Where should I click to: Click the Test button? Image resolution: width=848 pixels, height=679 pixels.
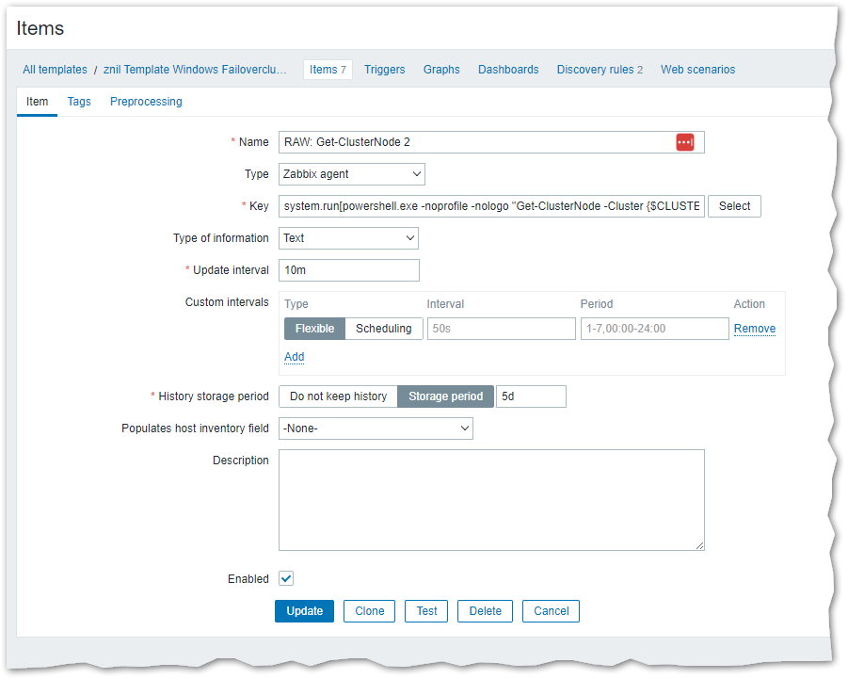426,611
